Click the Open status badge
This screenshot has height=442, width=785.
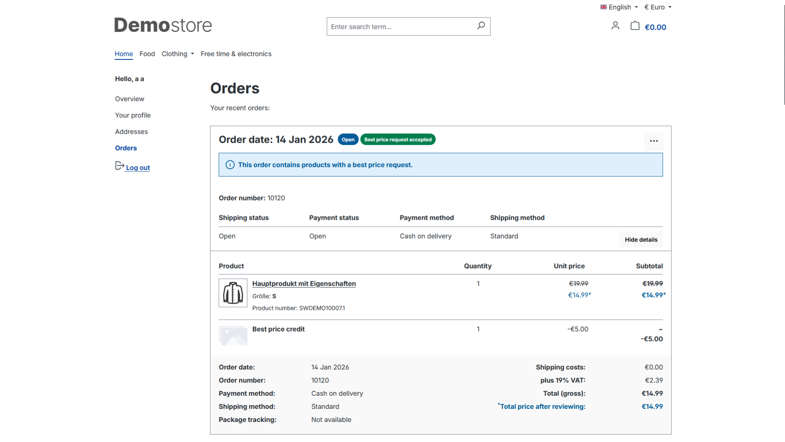click(x=348, y=140)
